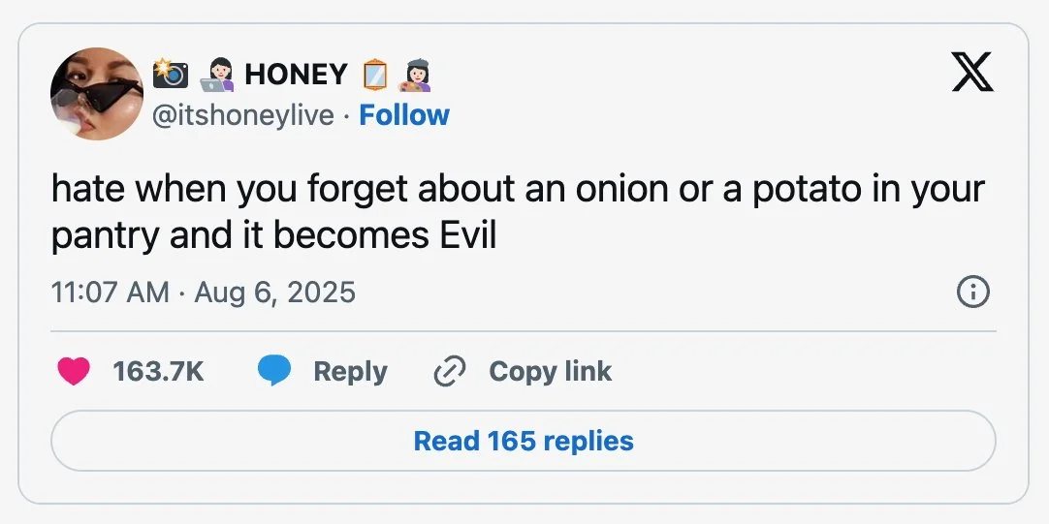Click the laptop woman emoji before HONEY

219,74
